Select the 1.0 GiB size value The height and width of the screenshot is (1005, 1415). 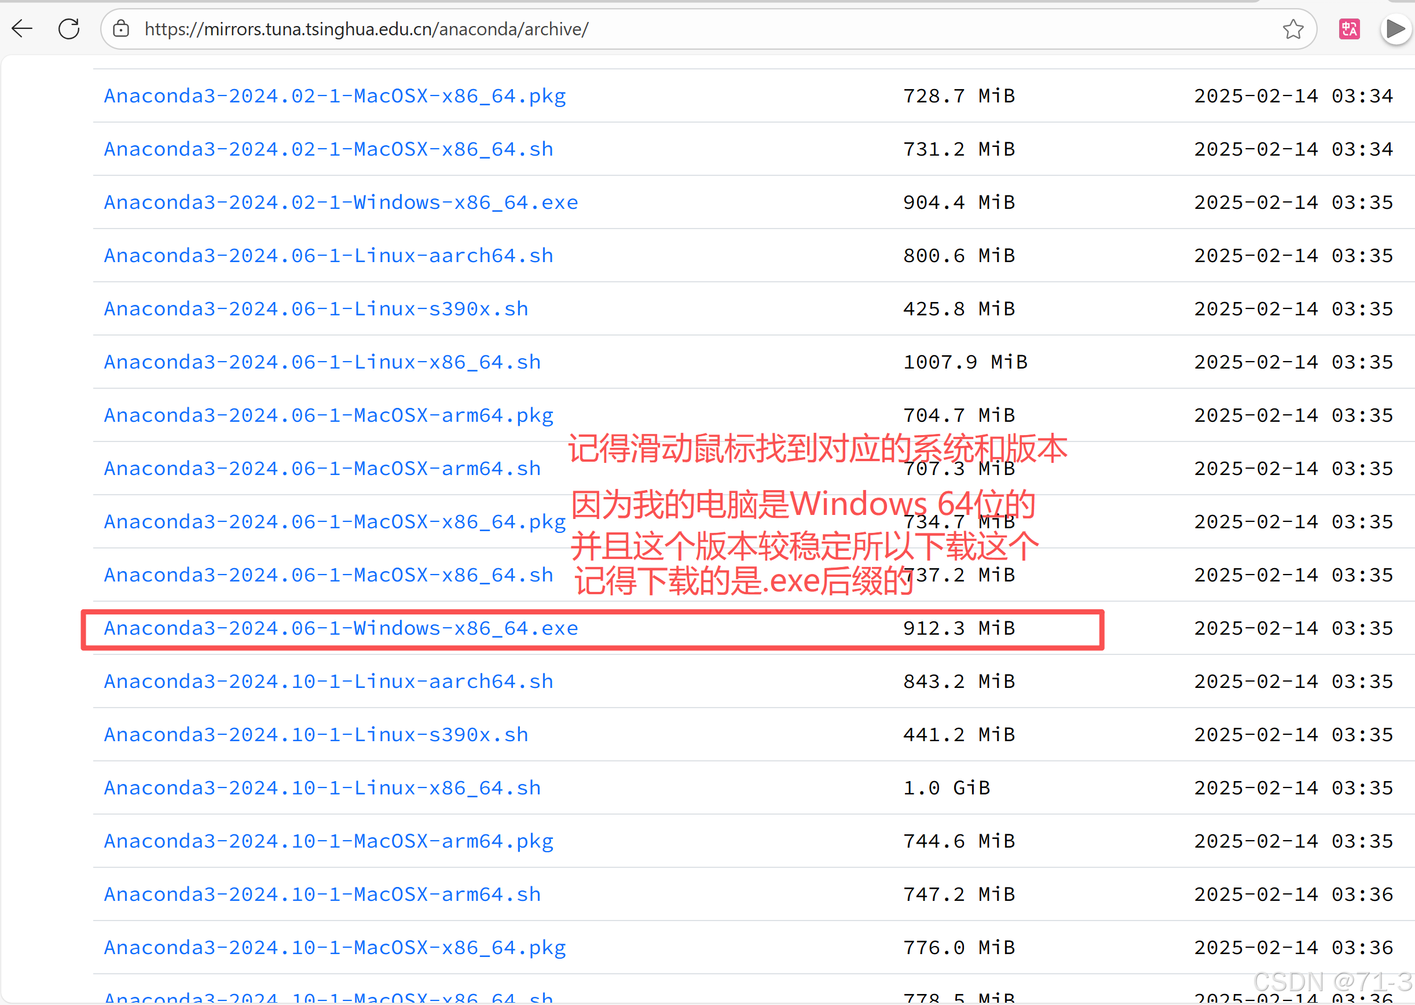[947, 788]
